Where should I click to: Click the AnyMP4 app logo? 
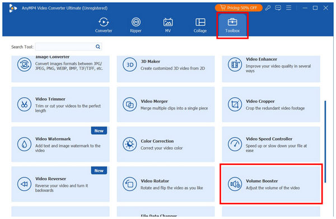pyautogui.click(x=13, y=8)
